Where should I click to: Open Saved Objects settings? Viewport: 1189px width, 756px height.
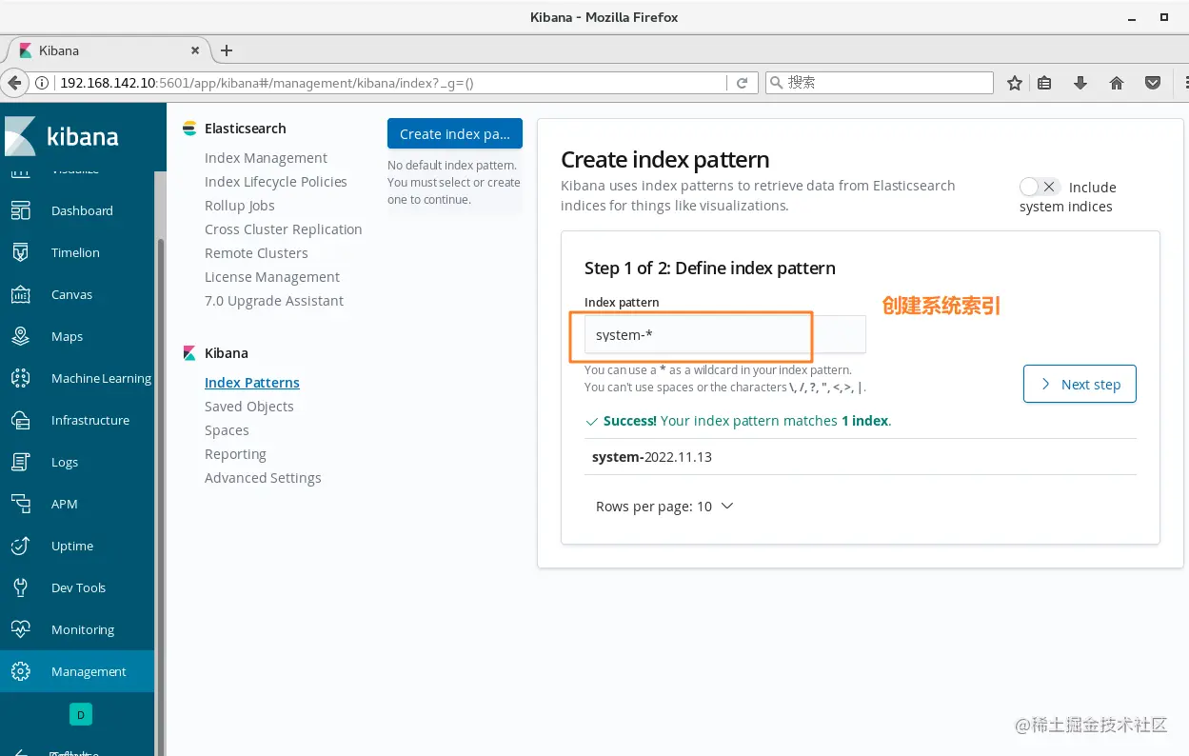pyautogui.click(x=249, y=406)
